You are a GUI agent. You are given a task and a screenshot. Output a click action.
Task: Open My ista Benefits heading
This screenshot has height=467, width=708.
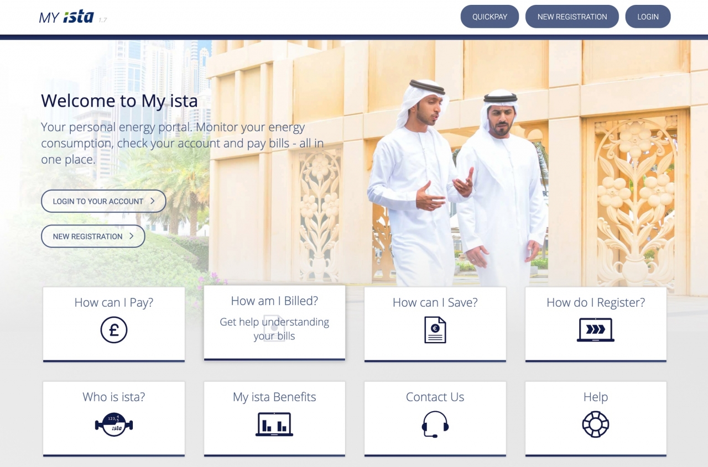click(274, 397)
